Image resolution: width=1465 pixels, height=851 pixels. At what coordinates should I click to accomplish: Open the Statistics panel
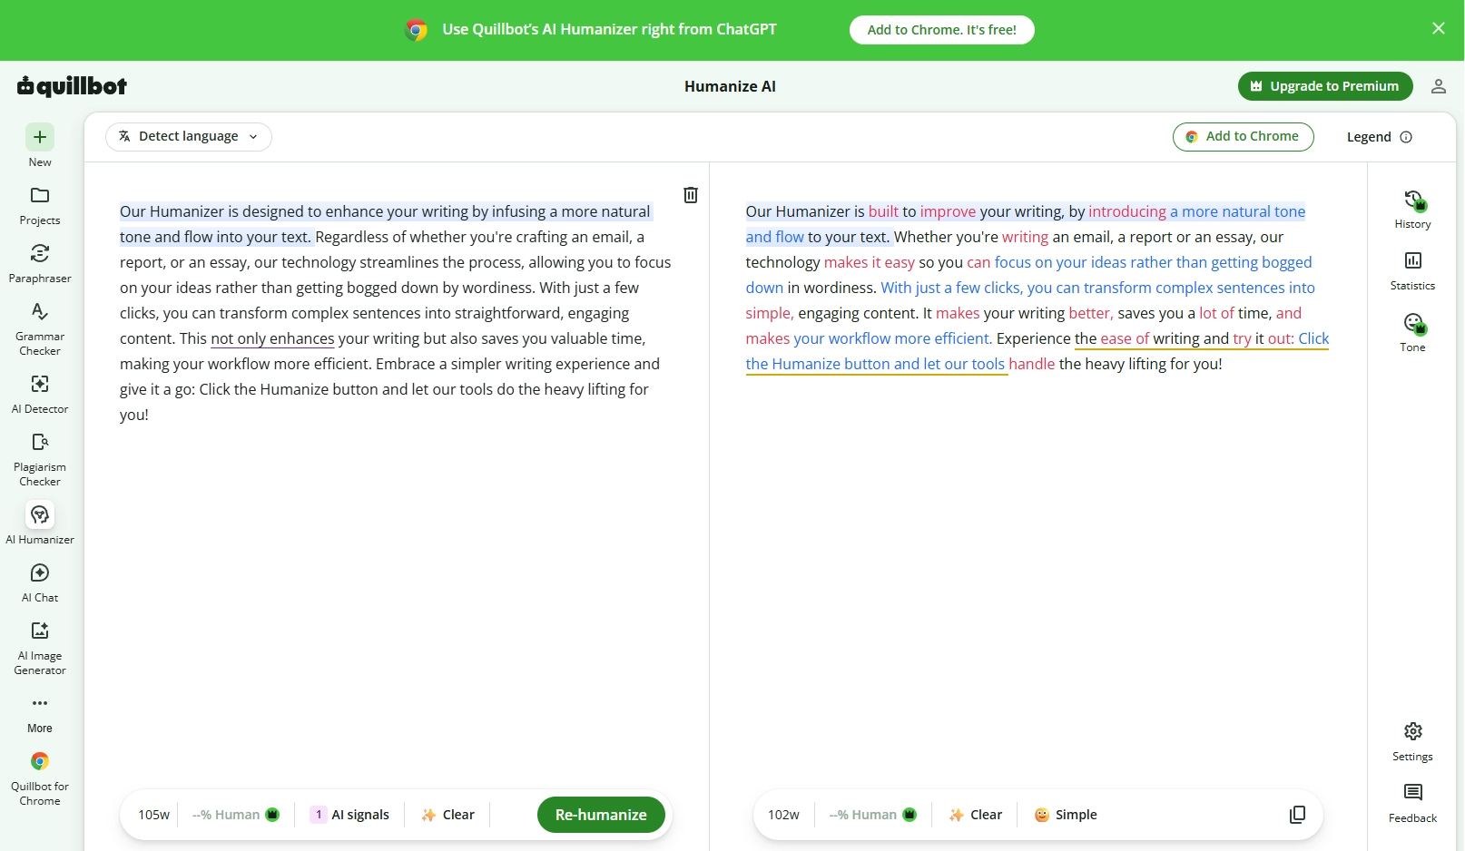(x=1412, y=270)
